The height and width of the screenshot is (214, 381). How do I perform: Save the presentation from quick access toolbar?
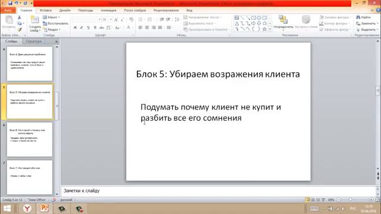[x=10, y=3]
